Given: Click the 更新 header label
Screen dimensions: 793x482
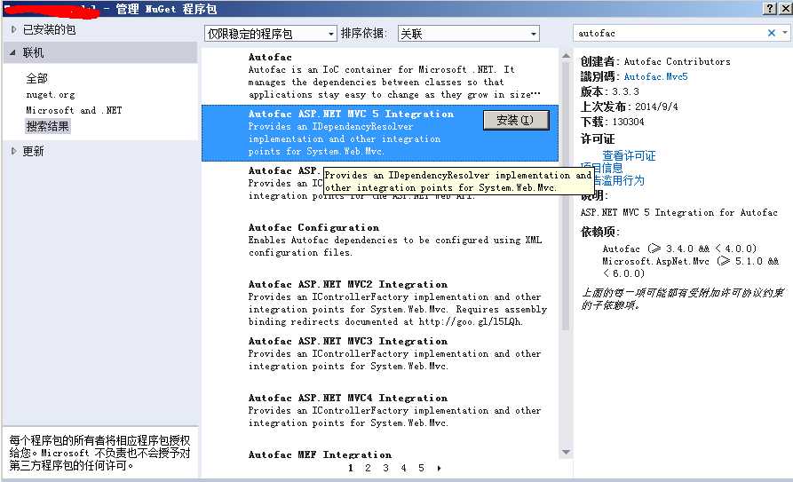Looking at the screenshot, I should pyautogui.click(x=33, y=151).
